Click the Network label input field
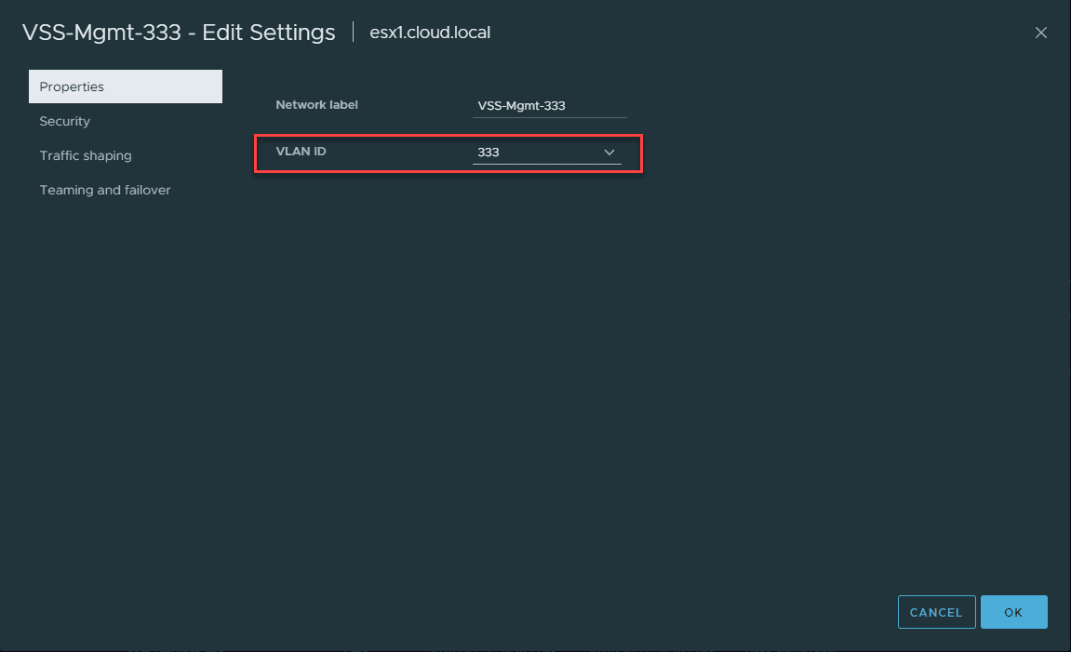Image resolution: width=1071 pixels, height=652 pixels. (549, 105)
